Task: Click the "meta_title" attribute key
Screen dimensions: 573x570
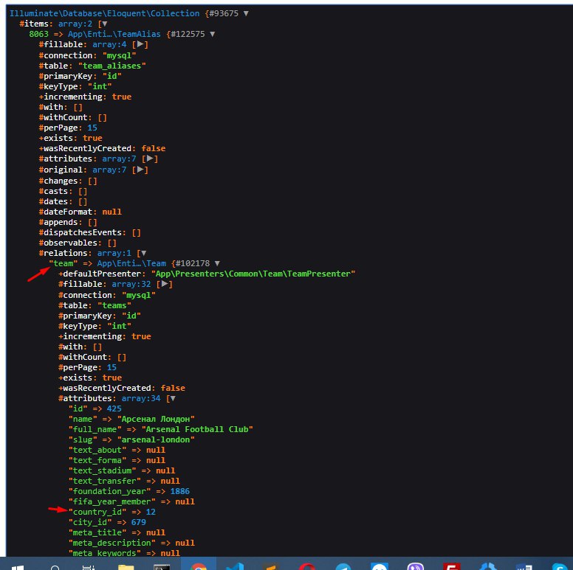Action: (97, 532)
